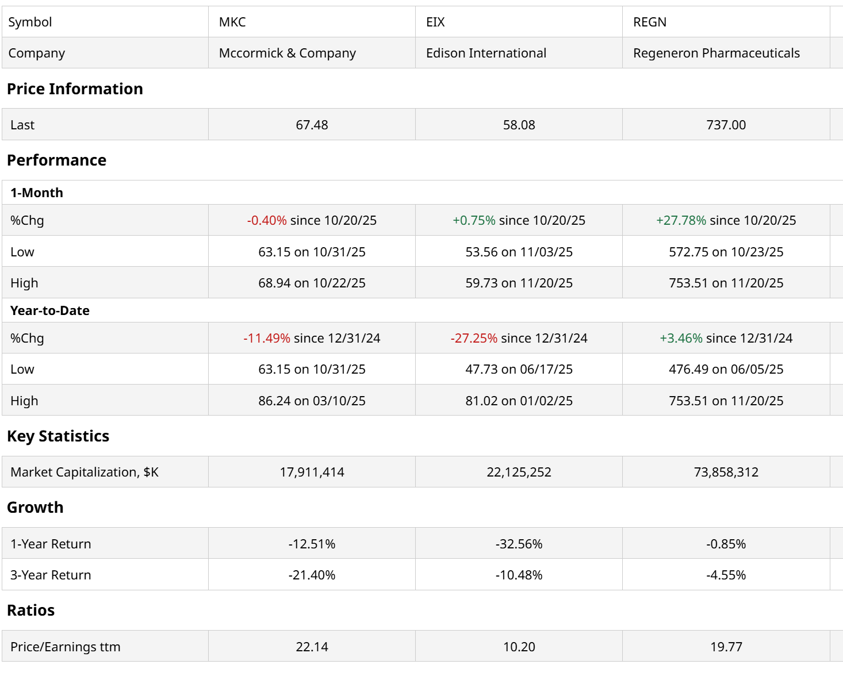The width and height of the screenshot is (843, 676).
Task: Select the Regeneron Pharmaceuticals company name
Action: 716,53
